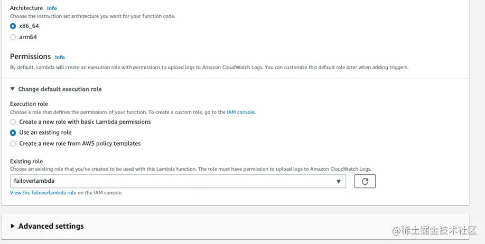Click the triangle icon beside Change default execution role
Screen dimensions: 485x244
pyautogui.click(x=13, y=89)
